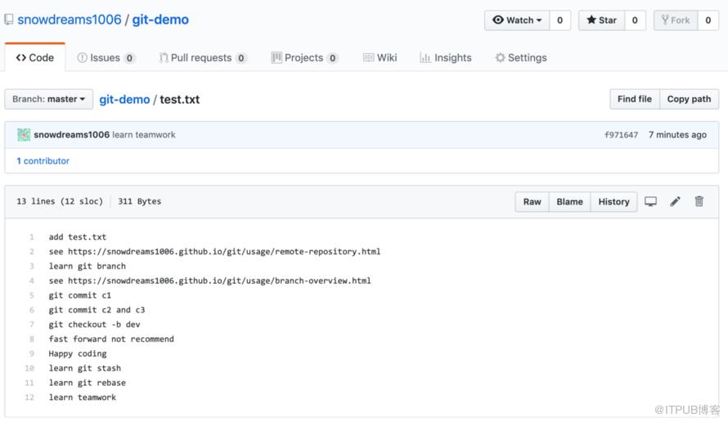Click test.txt file name in breadcrumb
Image resolution: width=728 pixels, height=422 pixels.
click(180, 99)
